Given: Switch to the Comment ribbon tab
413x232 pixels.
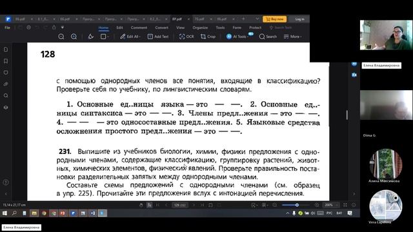Looking at the screenshot, I should coord(139,28).
